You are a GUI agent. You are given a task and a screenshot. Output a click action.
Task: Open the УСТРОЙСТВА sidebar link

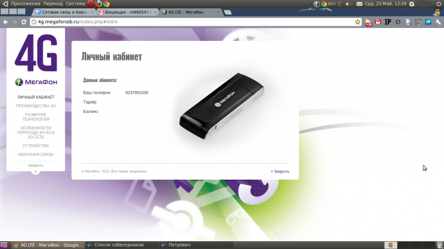click(x=36, y=146)
